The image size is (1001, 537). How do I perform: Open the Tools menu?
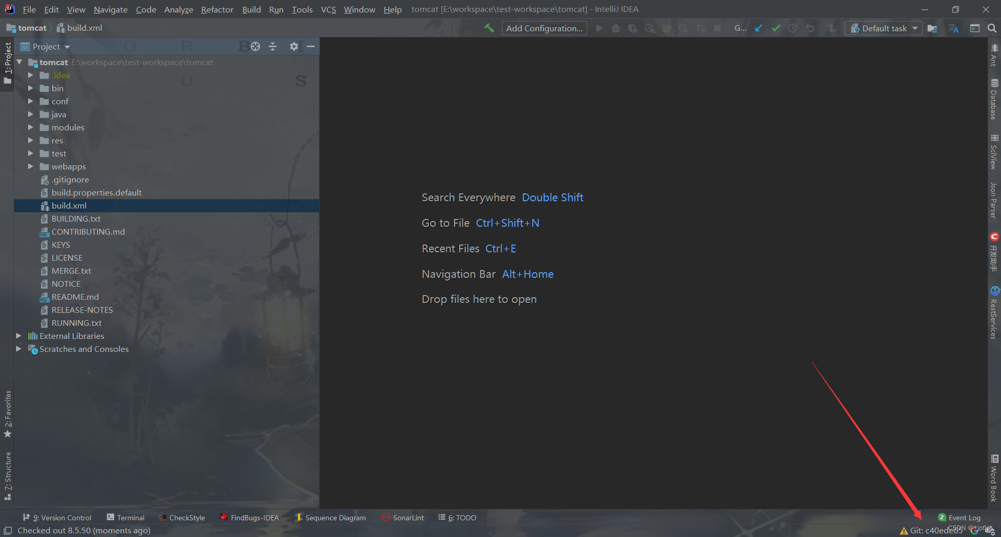click(302, 9)
